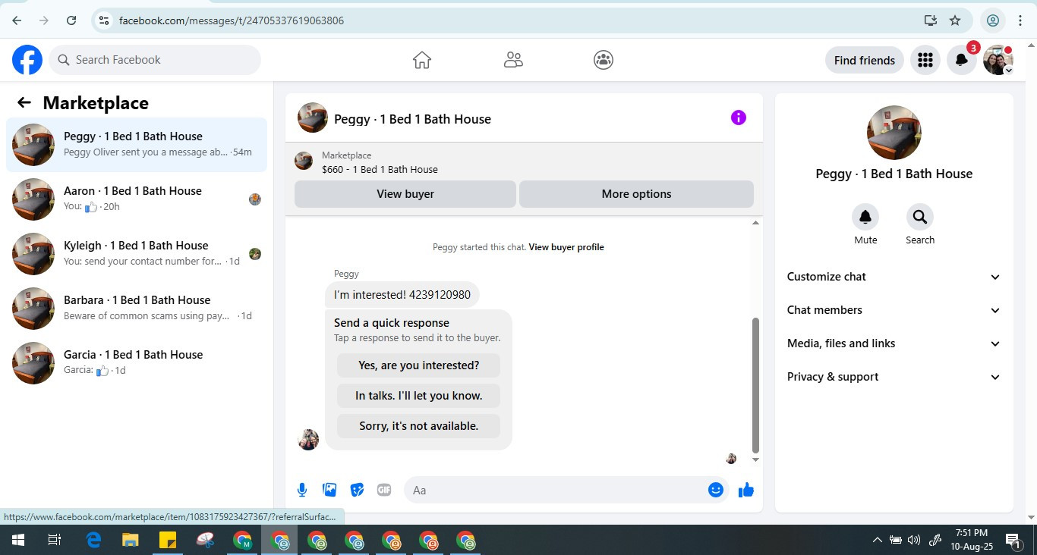
Task: Open the large listing thumbnail in right panel
Action: coord(894,133)
